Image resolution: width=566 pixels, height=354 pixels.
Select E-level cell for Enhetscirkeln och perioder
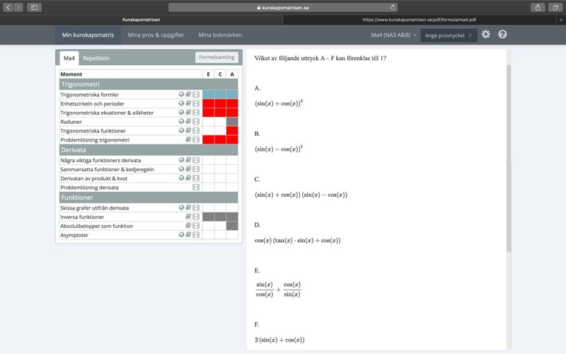tap(208, 104)
